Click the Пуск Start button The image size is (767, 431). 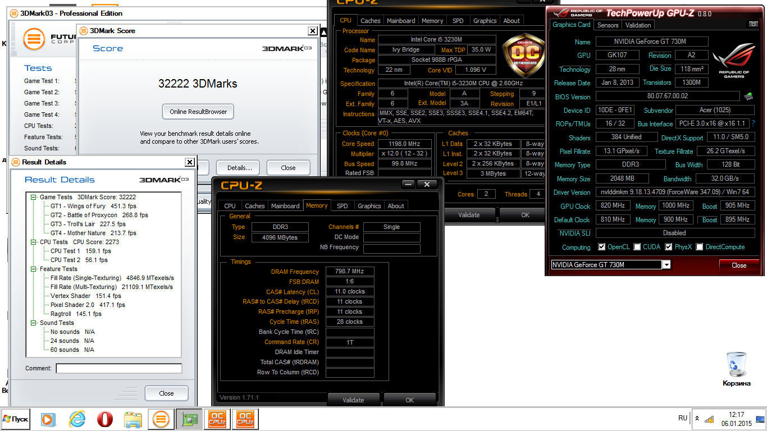coord(15,419)
